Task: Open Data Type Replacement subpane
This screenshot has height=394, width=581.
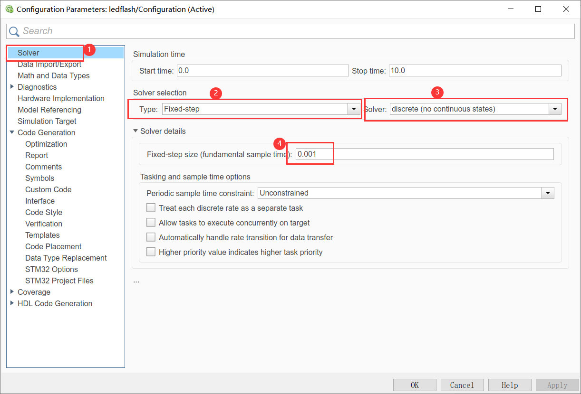Action: 66,258
